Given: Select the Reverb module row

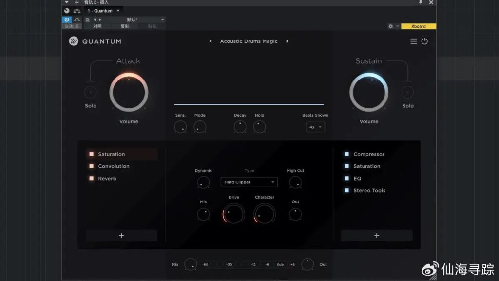Looking at the screenshot, I should [122, 179].
